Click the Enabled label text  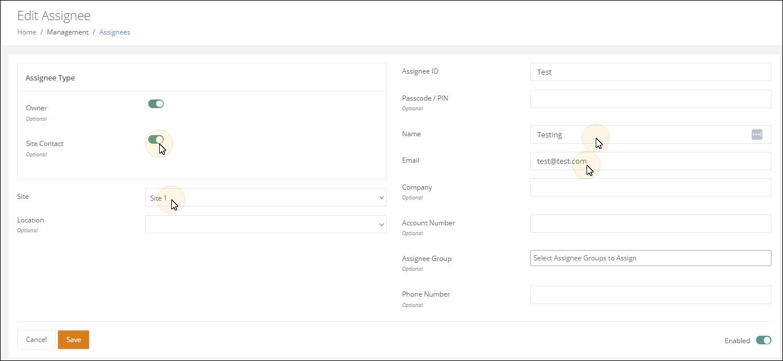click(738, 341)
